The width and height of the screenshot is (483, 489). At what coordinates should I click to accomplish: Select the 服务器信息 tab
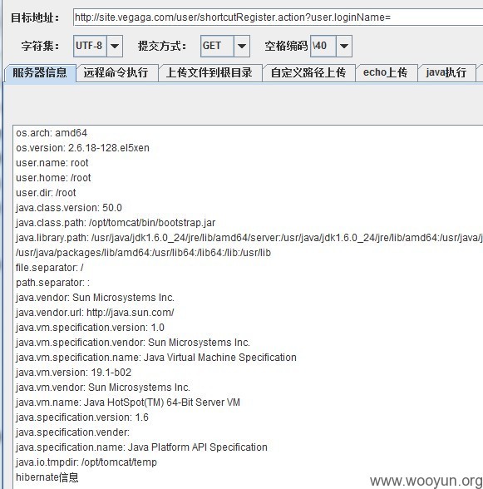40,73
